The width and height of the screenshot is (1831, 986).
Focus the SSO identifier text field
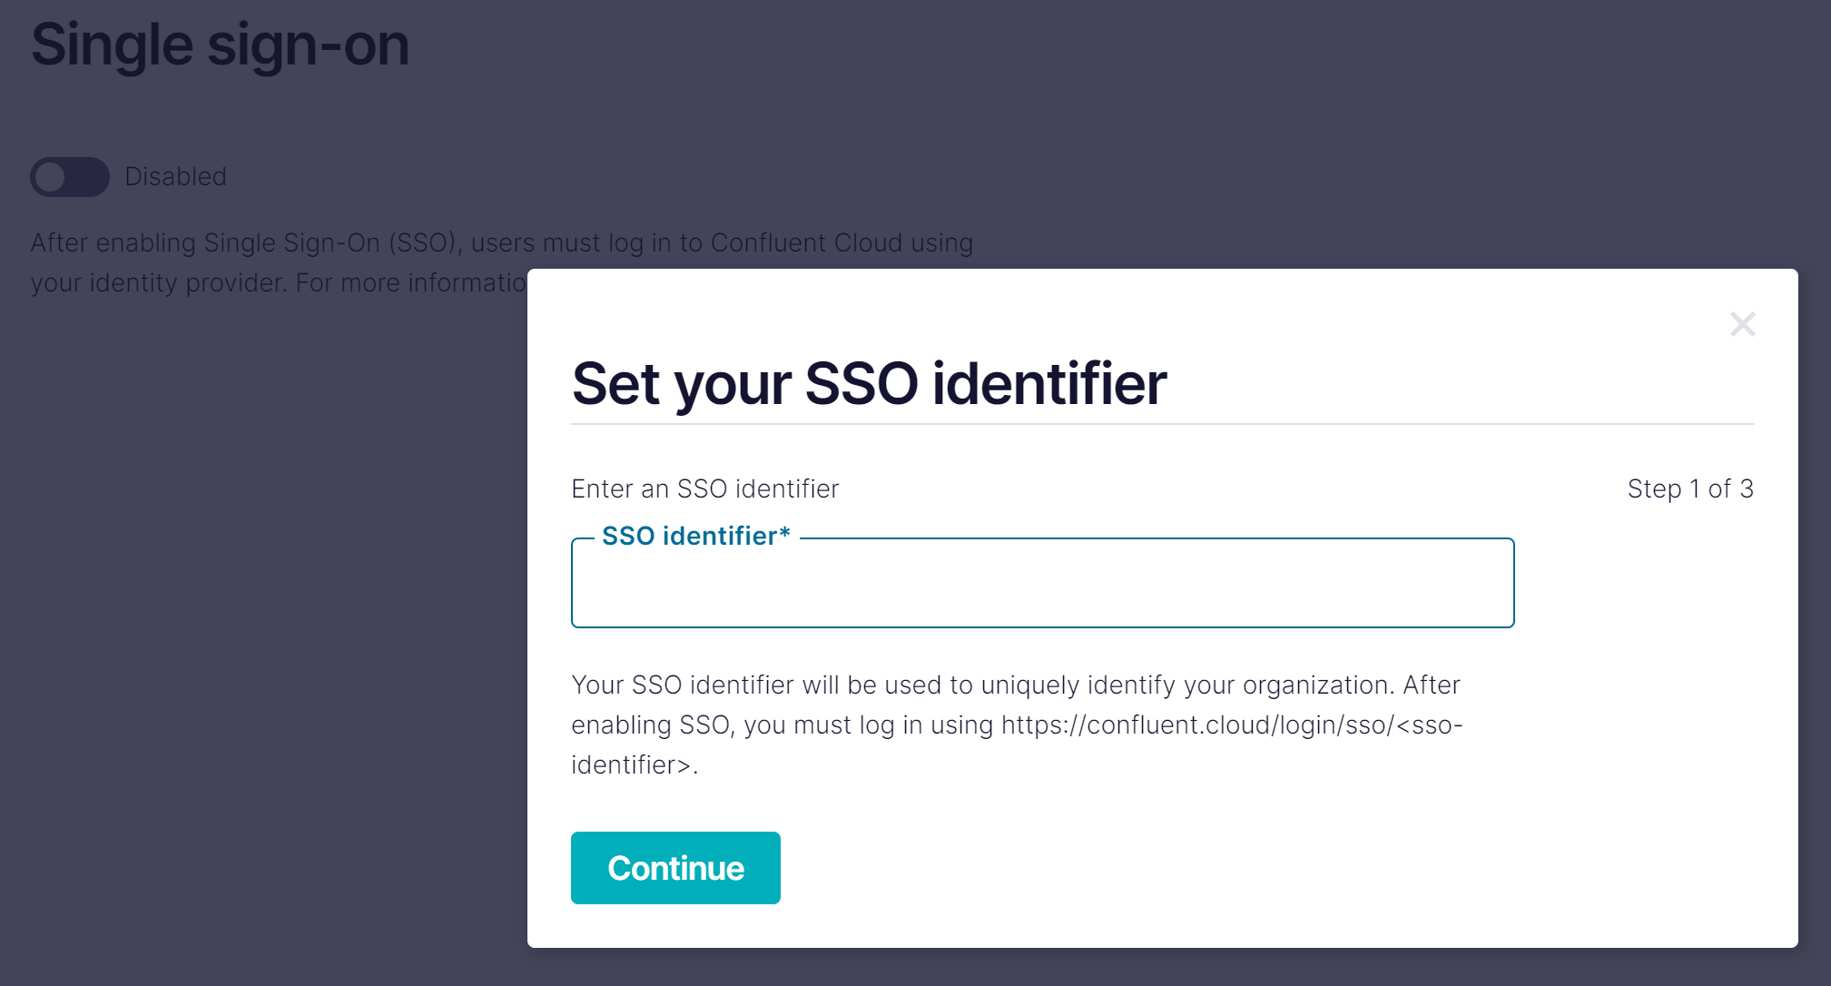1042,584
